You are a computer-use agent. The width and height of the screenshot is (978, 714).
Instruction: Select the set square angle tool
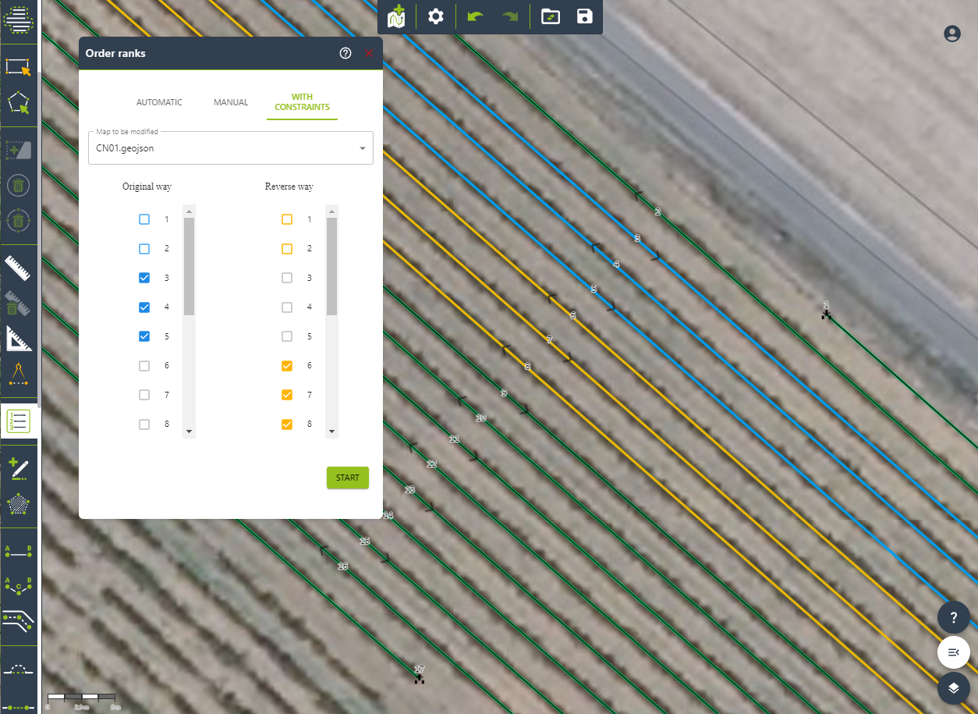coord(18,339)
